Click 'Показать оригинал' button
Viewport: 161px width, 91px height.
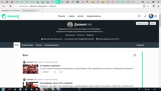(29, 10)
